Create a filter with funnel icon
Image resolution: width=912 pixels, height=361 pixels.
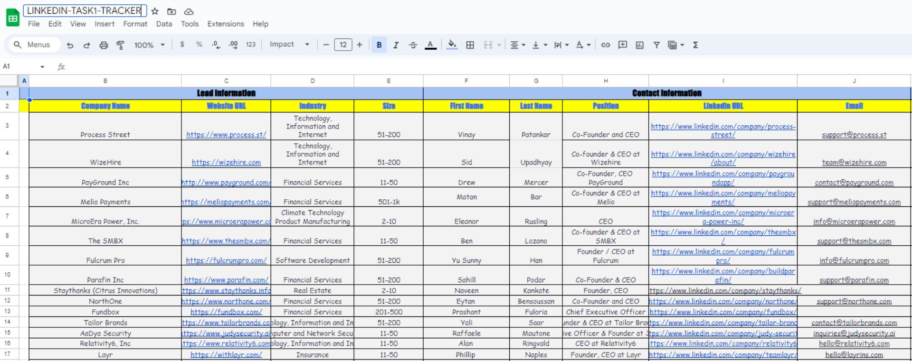(656, 45)
